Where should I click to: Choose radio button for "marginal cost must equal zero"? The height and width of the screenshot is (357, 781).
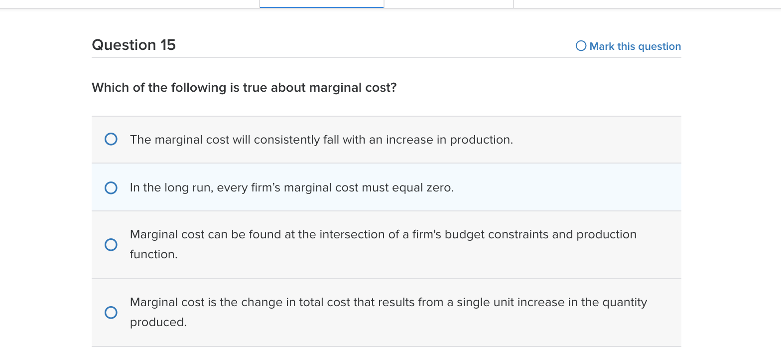click(111, 188)
